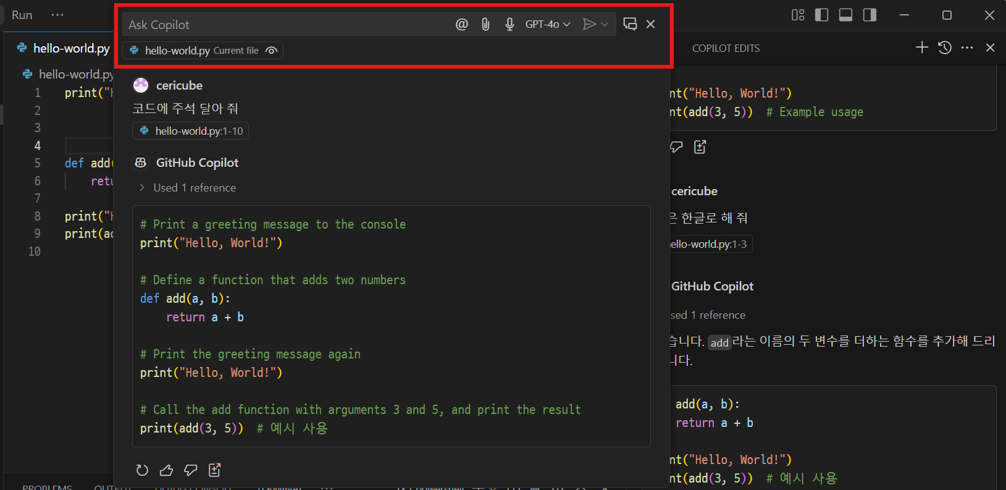Open the PROBLEMS panel tab

(47, 487)
